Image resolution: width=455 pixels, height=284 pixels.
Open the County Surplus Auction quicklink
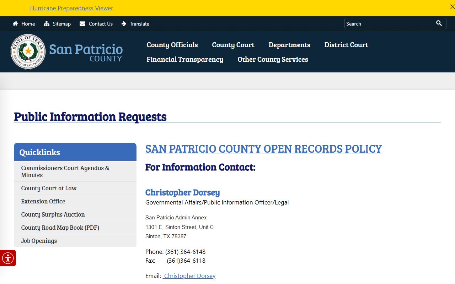pyautogui.click(x=75, y=214)
